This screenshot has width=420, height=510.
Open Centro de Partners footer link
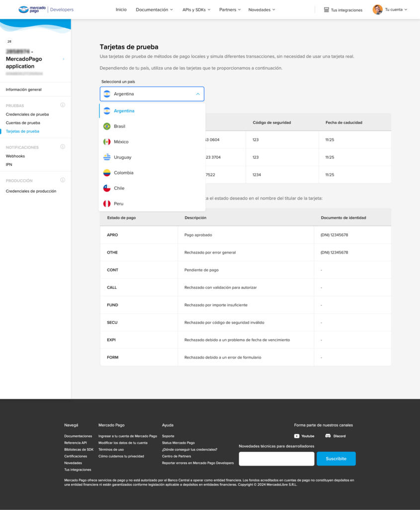176,456
